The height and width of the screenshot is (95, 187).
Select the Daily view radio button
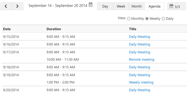(163, 19)
